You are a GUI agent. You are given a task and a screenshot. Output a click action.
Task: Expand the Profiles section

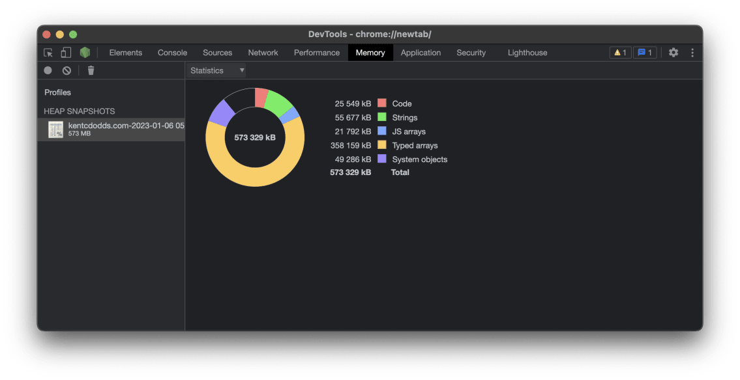pos(57,92)
